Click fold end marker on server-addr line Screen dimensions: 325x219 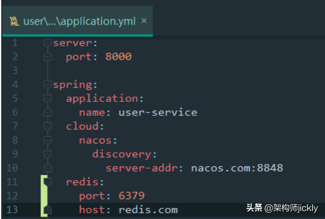pyautogui.click(x=47, y=168)
